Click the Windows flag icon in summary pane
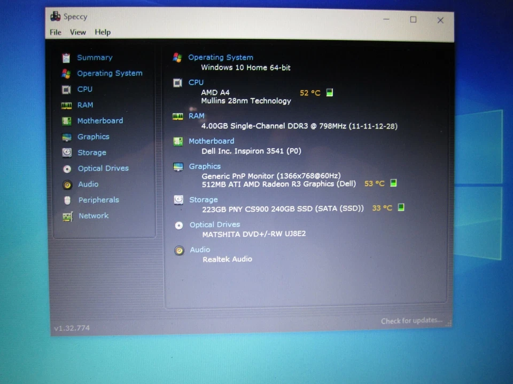This screenshot has width=513, height=384. [177, 58]
